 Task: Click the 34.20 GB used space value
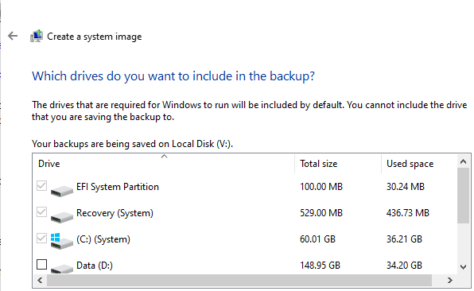click(404, 266)
